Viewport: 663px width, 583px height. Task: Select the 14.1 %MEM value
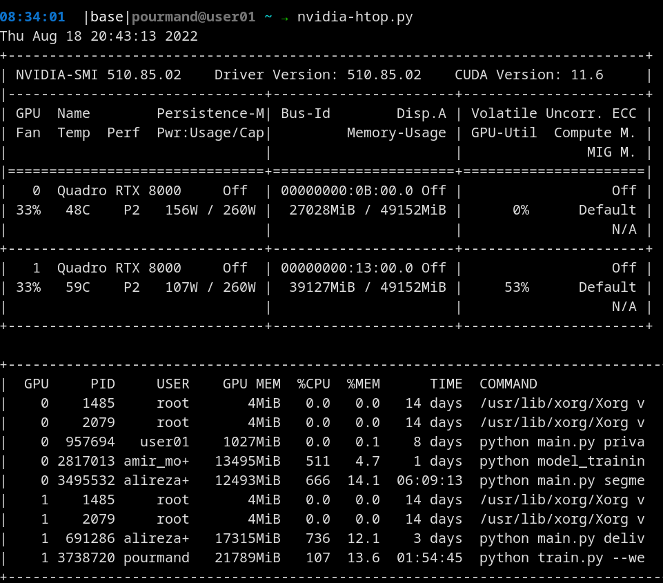pyautogui.click(x=364, y=481)
